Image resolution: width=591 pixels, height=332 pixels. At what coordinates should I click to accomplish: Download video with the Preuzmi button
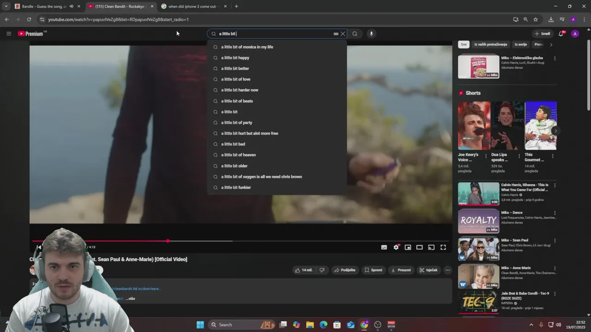click(401, 270)
